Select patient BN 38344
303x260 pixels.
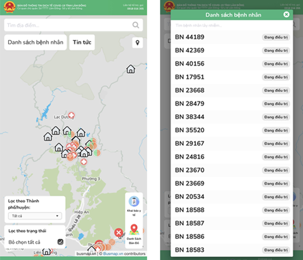(x=232, y=117)
